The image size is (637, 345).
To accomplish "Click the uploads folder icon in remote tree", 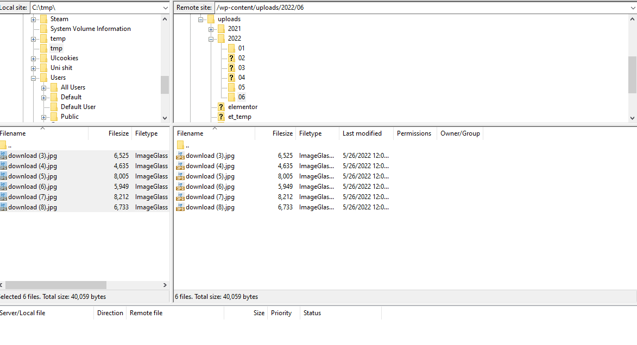I will pos(211,19).
